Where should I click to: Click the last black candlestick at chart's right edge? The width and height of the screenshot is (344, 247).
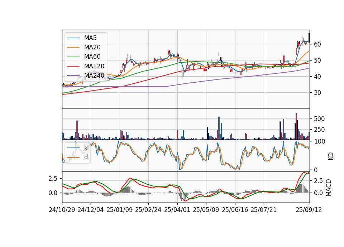click(309, 38)
